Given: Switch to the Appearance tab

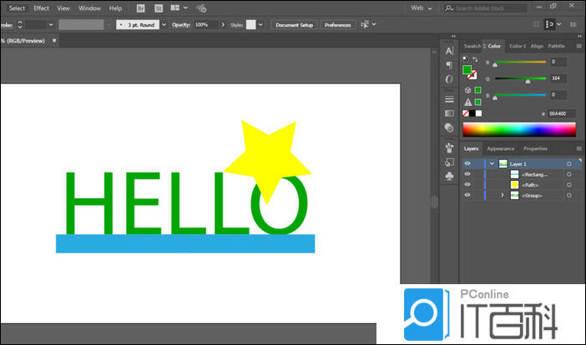Looking at the screenshot, I should pyautogui.click(x=501, y=148).
